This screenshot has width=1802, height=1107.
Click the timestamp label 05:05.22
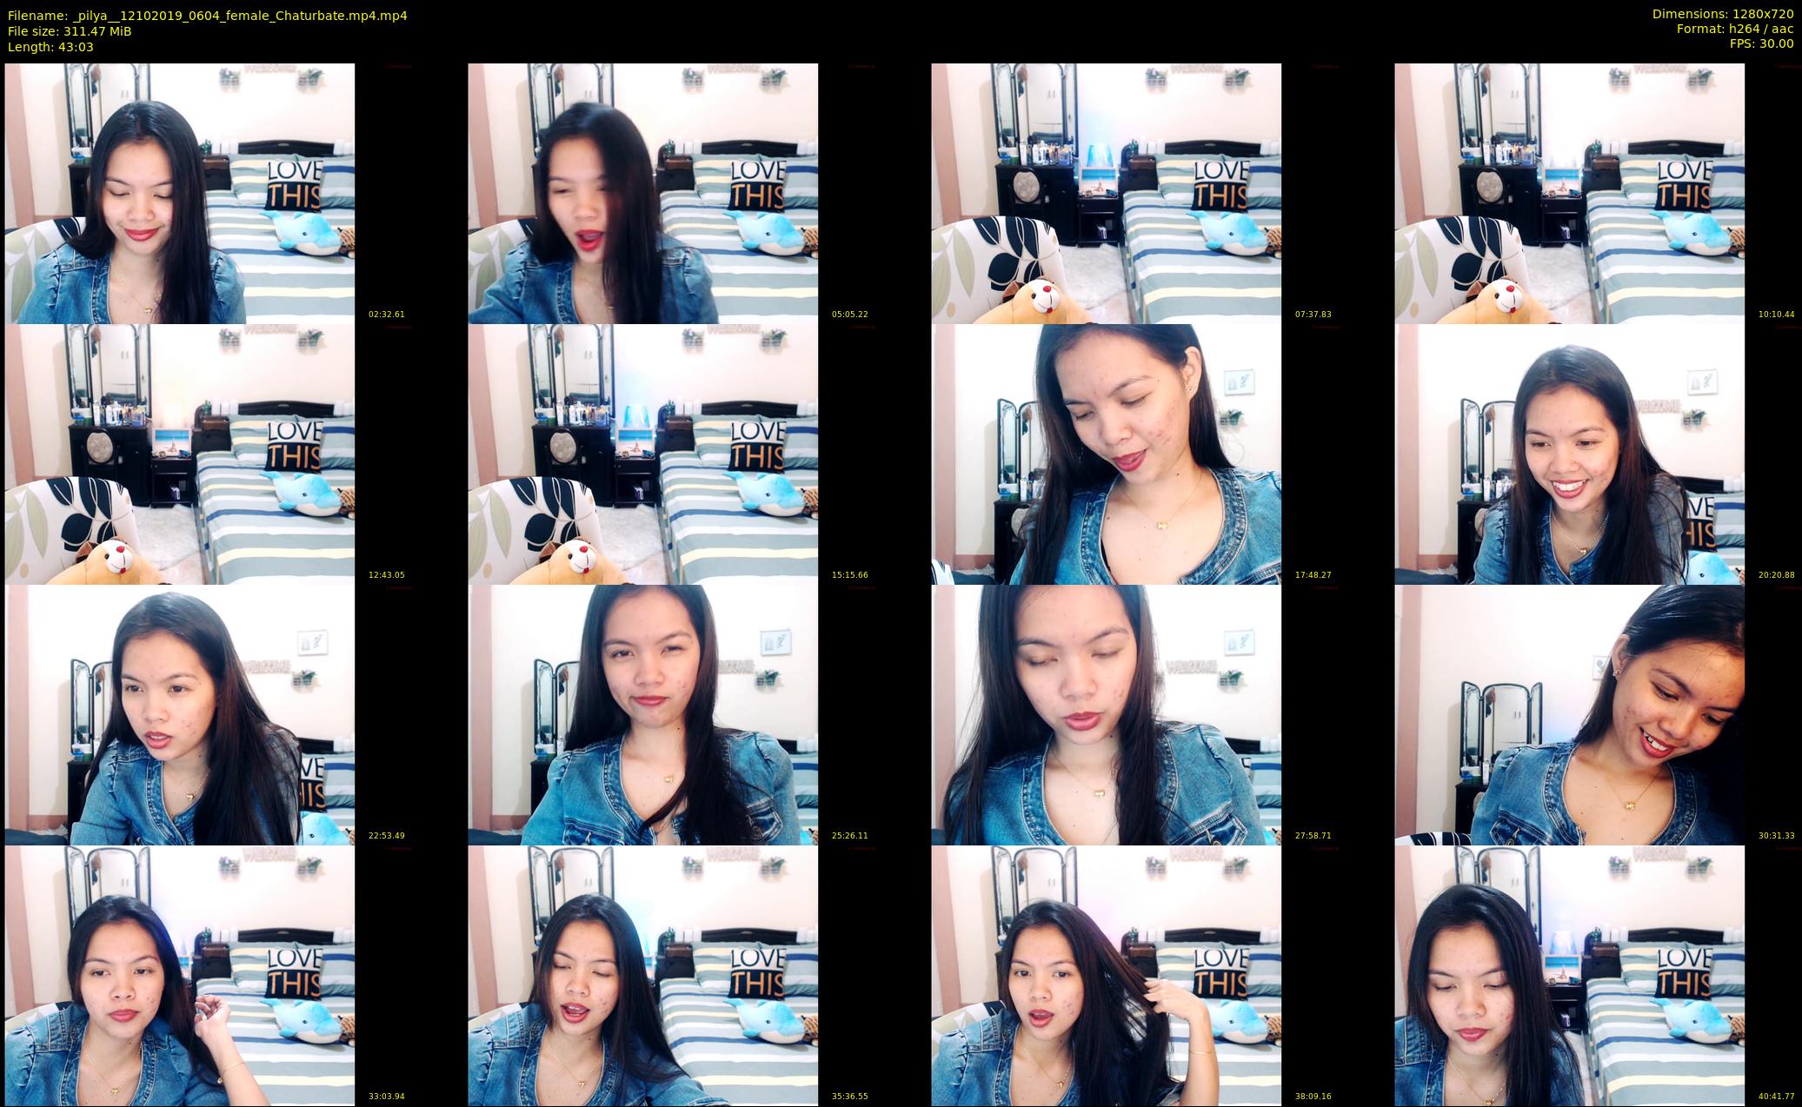(850, 315)
